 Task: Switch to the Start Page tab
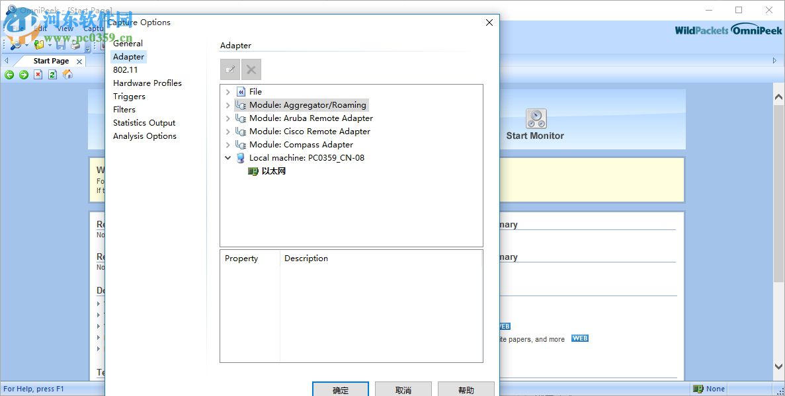pyautogui.click(x=51, y=61)
